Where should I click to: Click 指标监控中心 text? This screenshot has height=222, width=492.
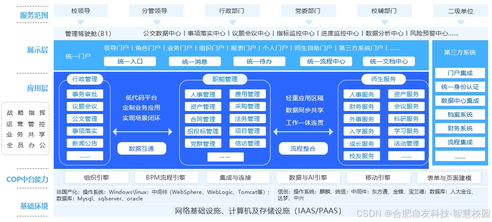tap(295, 33)
